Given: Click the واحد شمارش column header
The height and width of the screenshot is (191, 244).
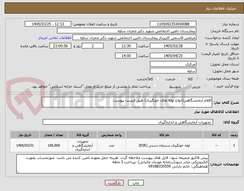Looking at the screenshot, I should point(111,135).
